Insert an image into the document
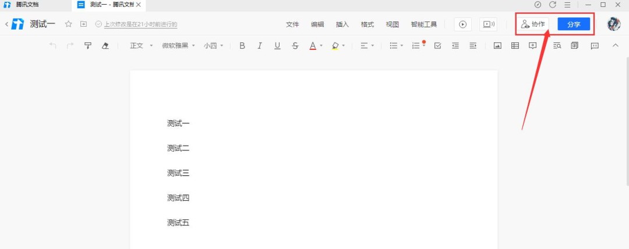Screen dimensions: 629x249 tap(497, 46)
